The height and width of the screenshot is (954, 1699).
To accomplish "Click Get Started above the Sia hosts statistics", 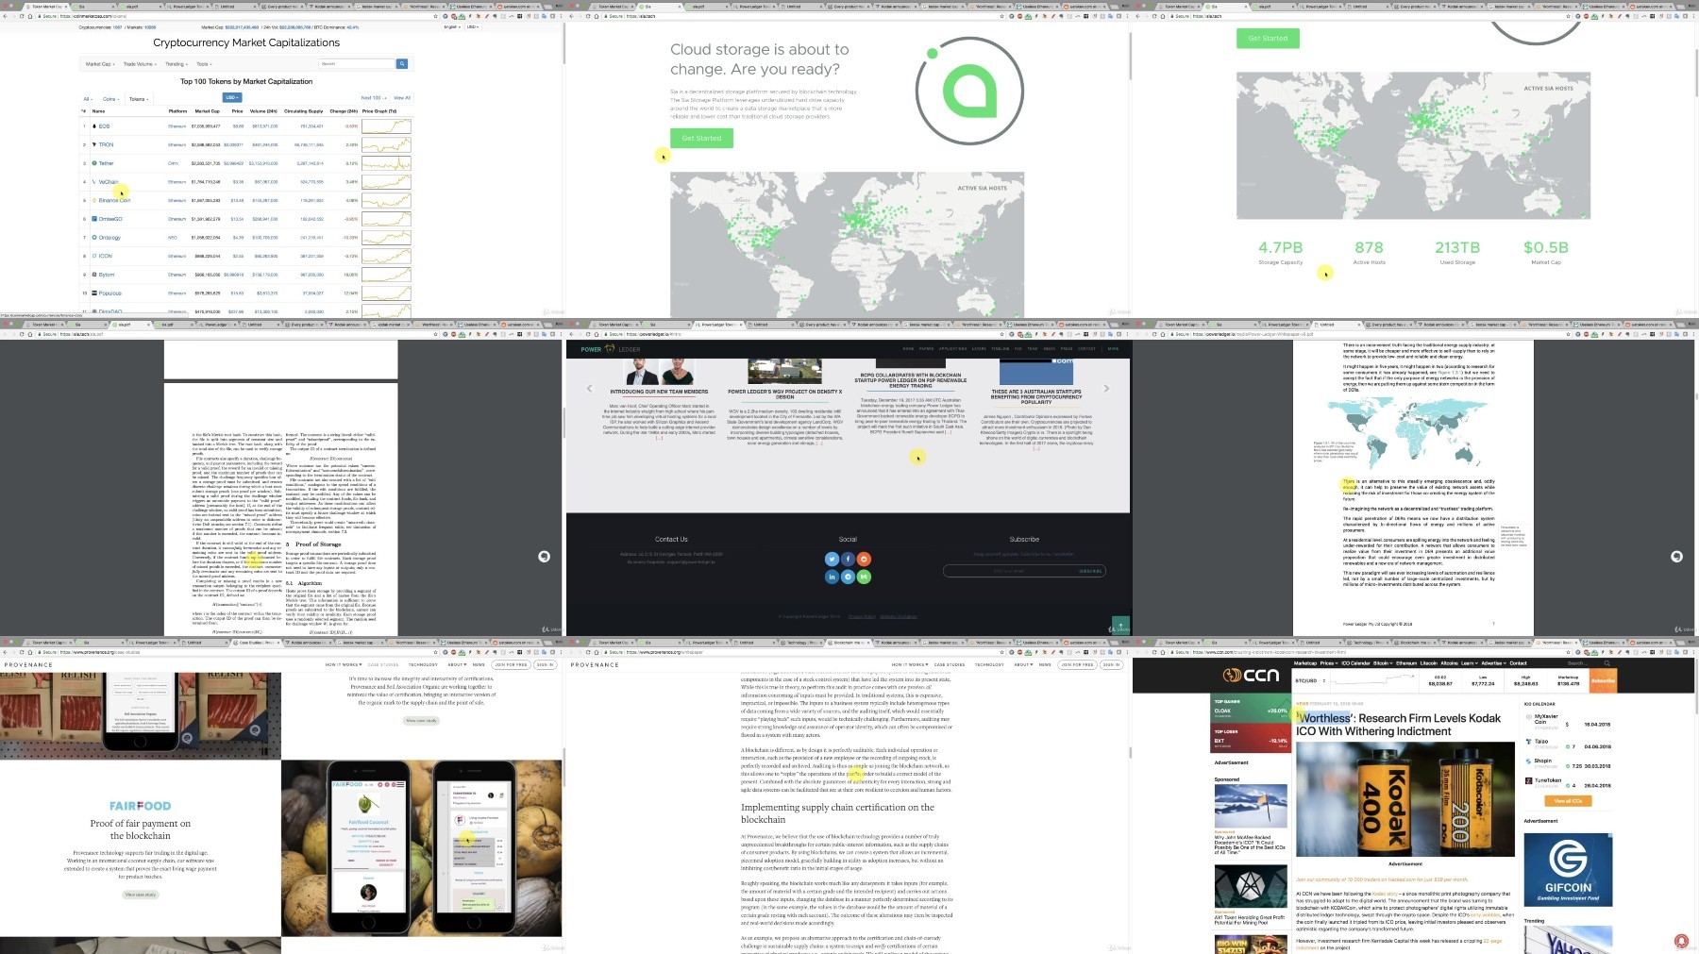I will [1268, 39].
